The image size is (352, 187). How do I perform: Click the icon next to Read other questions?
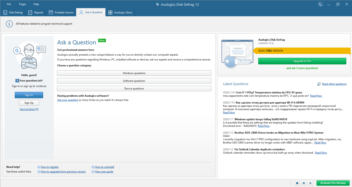[319, 84]
